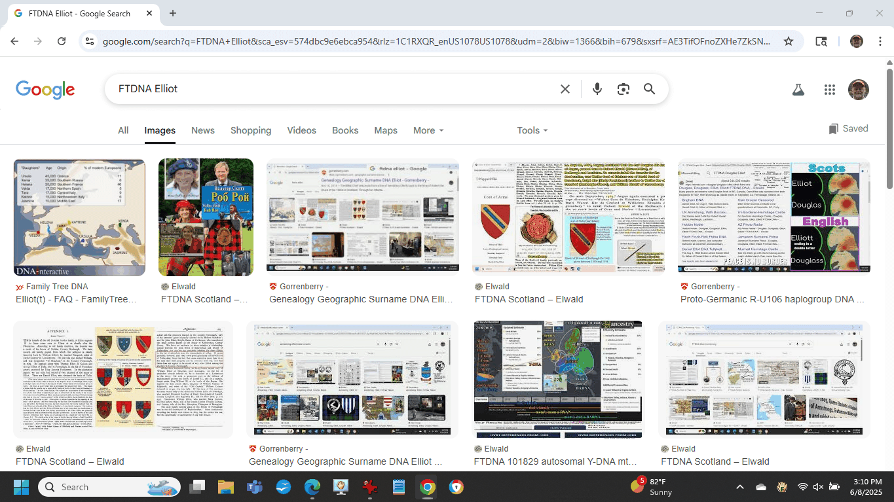Open Proto-Germanic R-U106 haplogroup DNA link

(772, 299)
